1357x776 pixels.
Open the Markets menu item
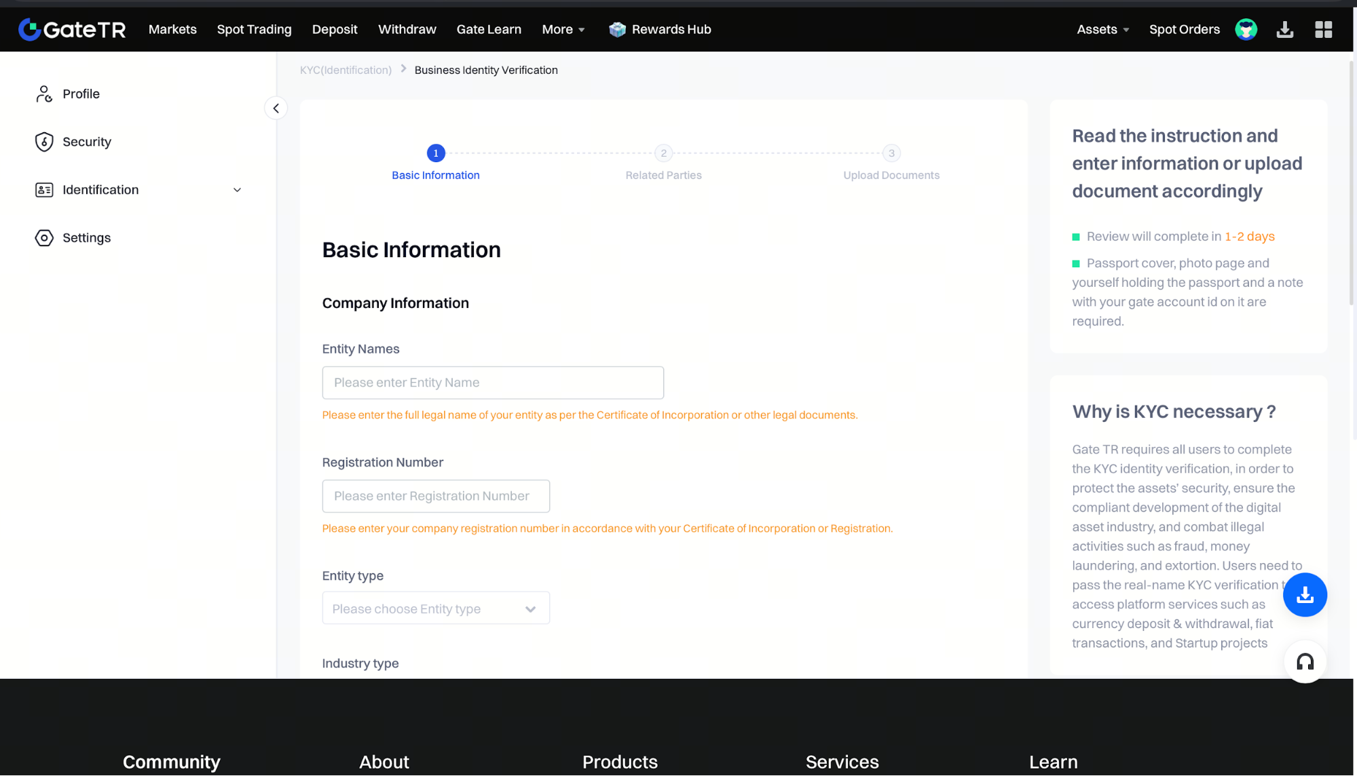[x=172, y=29]
